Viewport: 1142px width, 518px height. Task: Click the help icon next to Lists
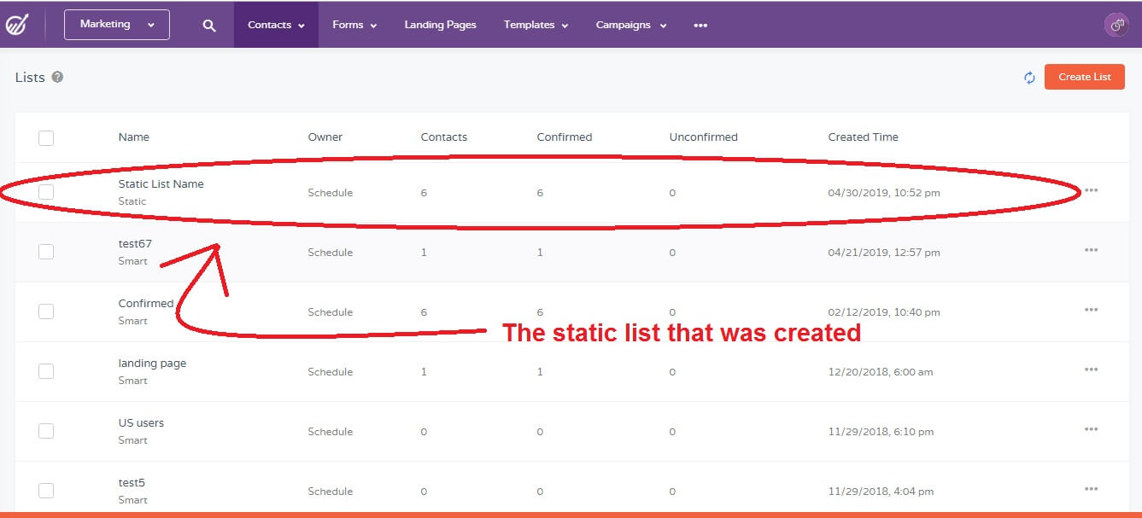[x=57, y=77]
